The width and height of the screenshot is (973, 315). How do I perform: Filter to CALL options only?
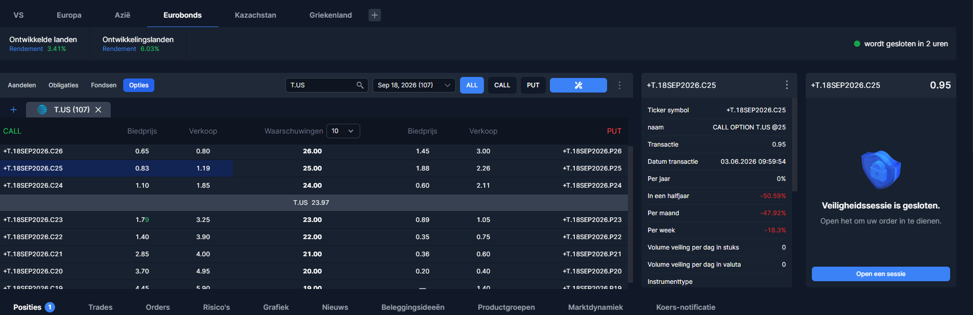pyautogui.click(x=502, y=85)
